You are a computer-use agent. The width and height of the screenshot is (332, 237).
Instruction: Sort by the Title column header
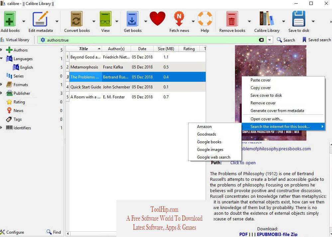tap(84, 49)
